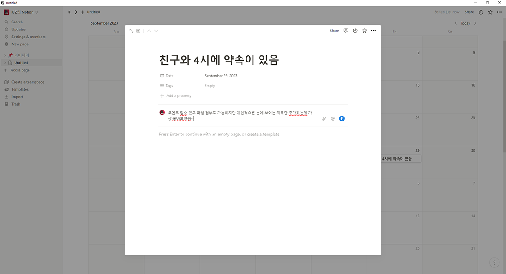
Task: Mention someone using the @ icon
Action: (x=333, y=118)
